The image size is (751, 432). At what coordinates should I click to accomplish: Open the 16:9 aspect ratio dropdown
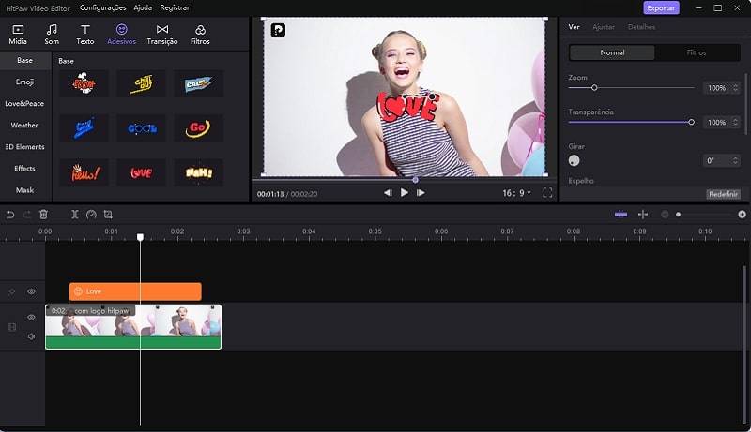[x=516, y=192]
